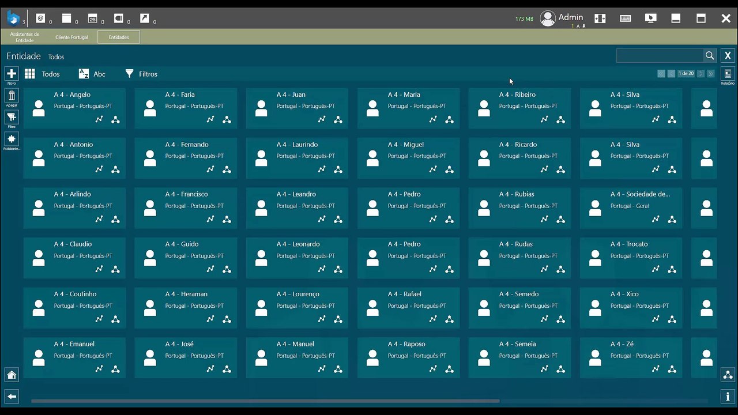Screen dimensions: 738x415
Task: Click the back arrow icon
Action: click(12, 397)
